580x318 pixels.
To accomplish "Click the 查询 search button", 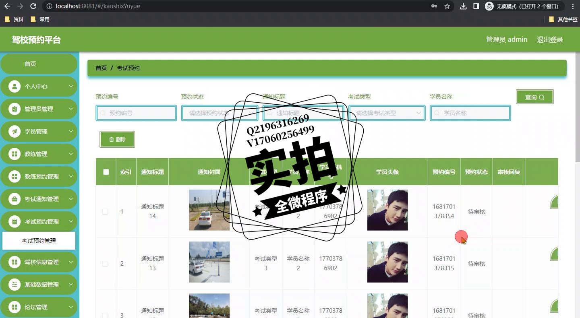I will pyautogui.click(x=534, y=97).
